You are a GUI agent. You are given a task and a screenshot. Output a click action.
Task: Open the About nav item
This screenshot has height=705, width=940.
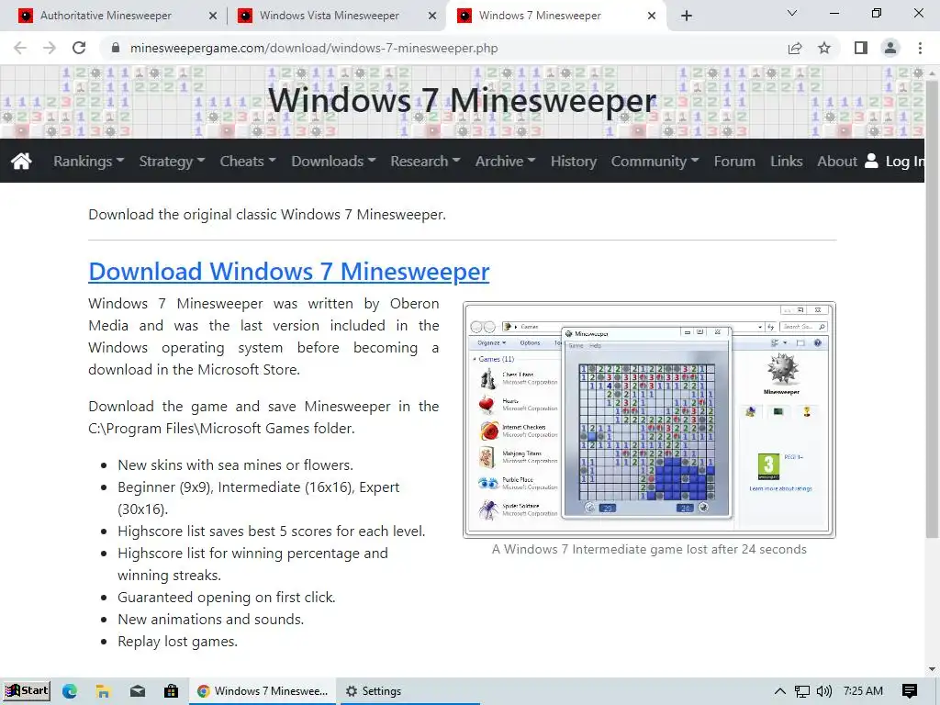(x=837, y=161)
